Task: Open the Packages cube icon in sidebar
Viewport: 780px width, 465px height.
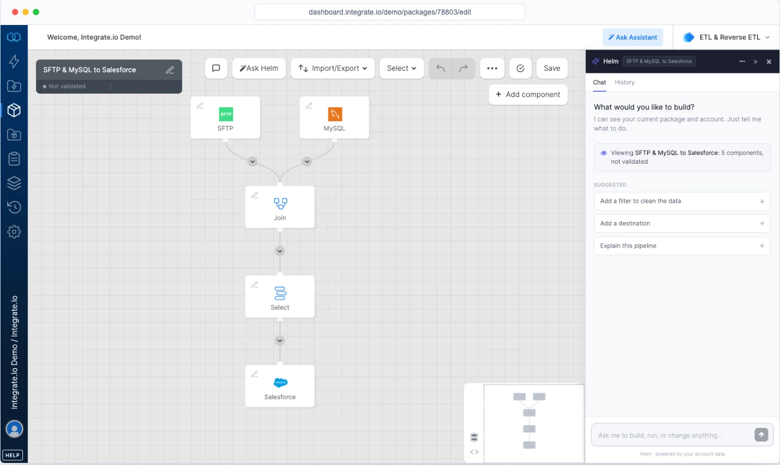Action: (14, 110)
